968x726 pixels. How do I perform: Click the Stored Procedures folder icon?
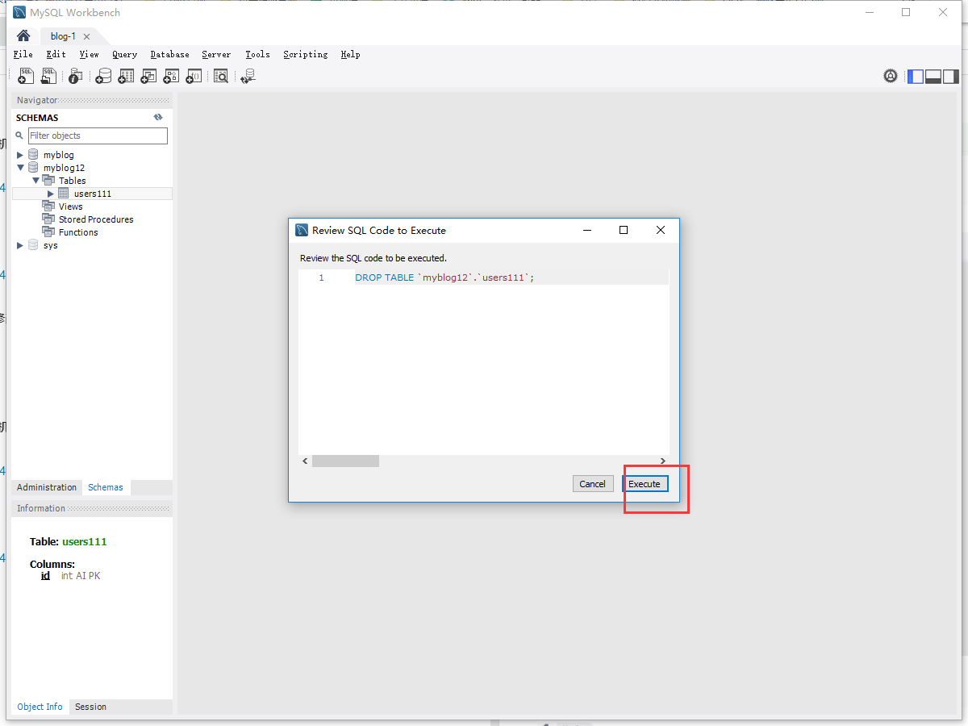[48, 219]
